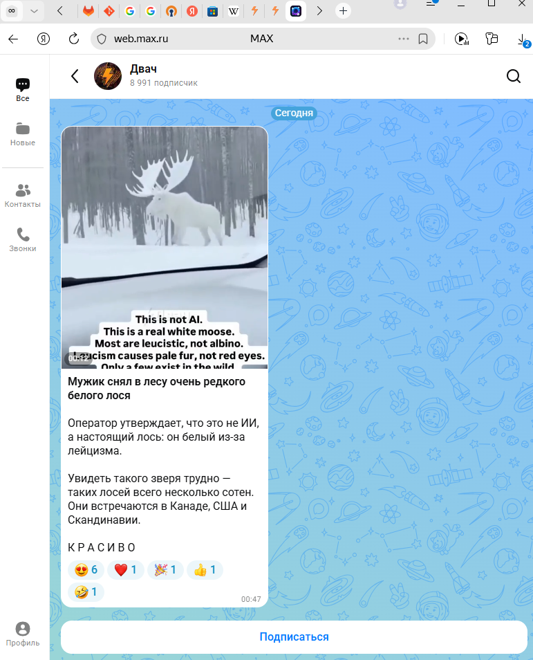
Task: Toggle heart-eyes reaction with 6 votes
Action: [x=86, y=570]
